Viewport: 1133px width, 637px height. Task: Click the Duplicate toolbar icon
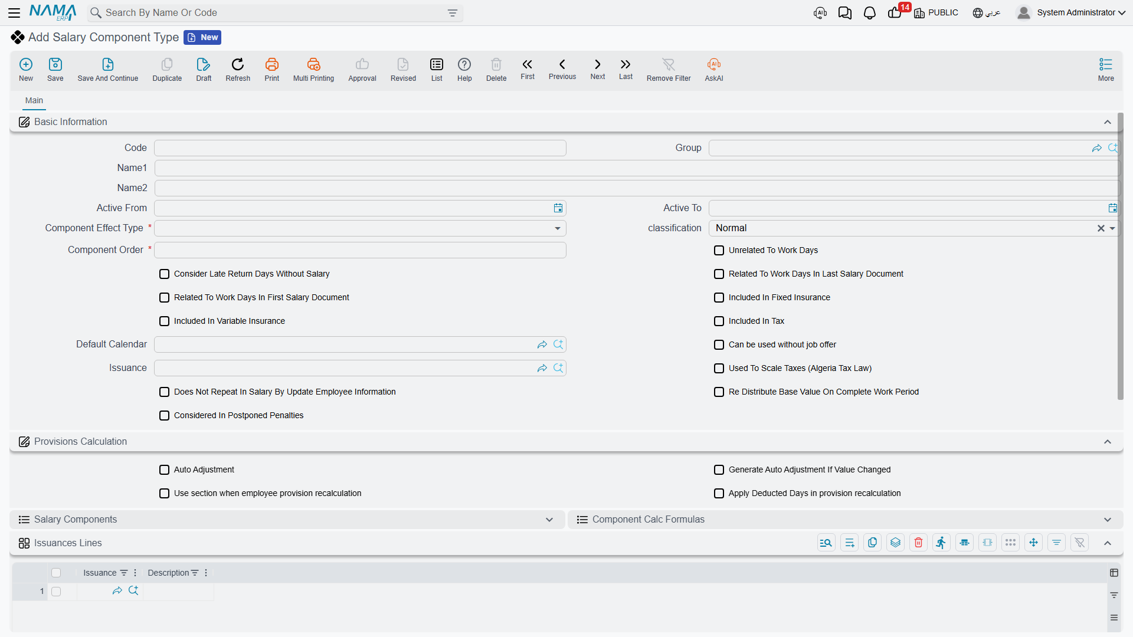[167, 69]
